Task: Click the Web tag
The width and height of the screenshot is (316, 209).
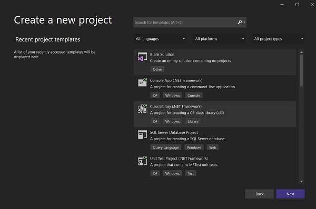Action: point(212,148)
